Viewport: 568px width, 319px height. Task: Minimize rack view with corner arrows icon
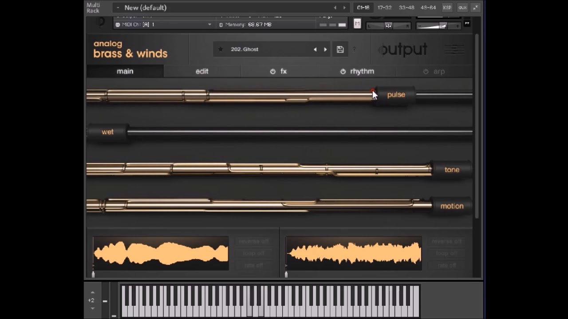475,8
